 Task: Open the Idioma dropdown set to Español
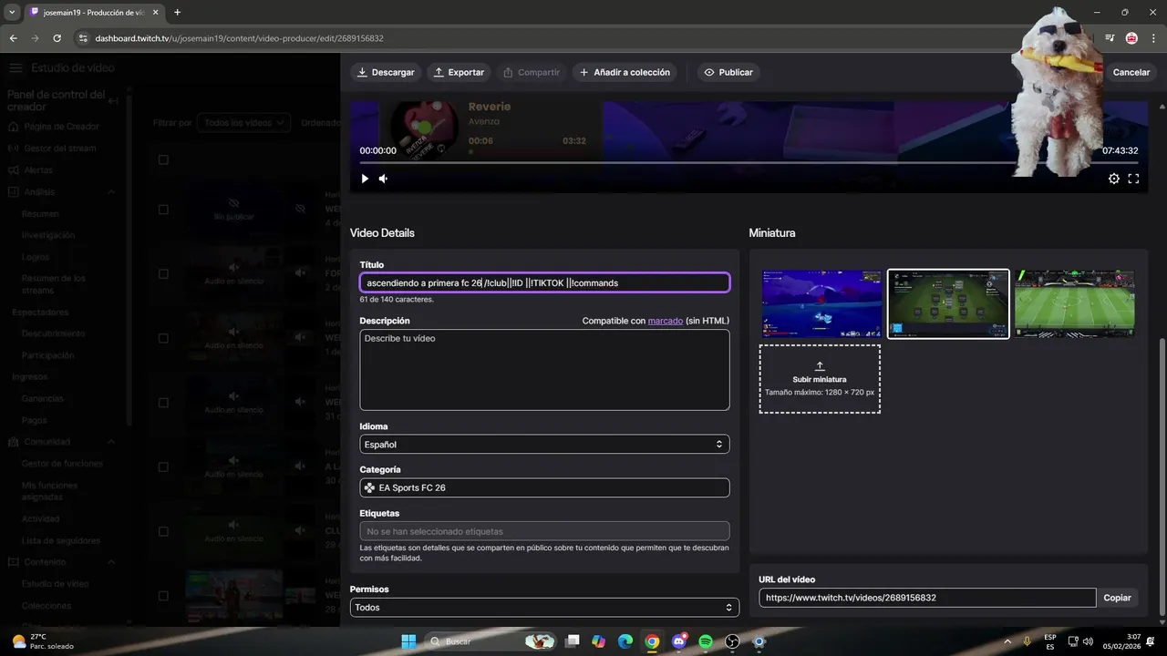544,445
